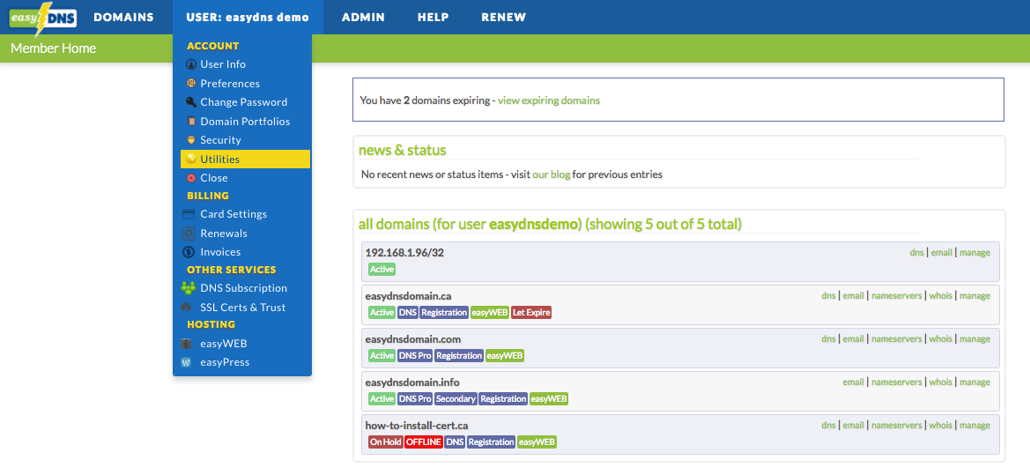Click the Invoices dollar icon
The width and height of the screenshot is (1030, 475).
click(x=189, y=252)
